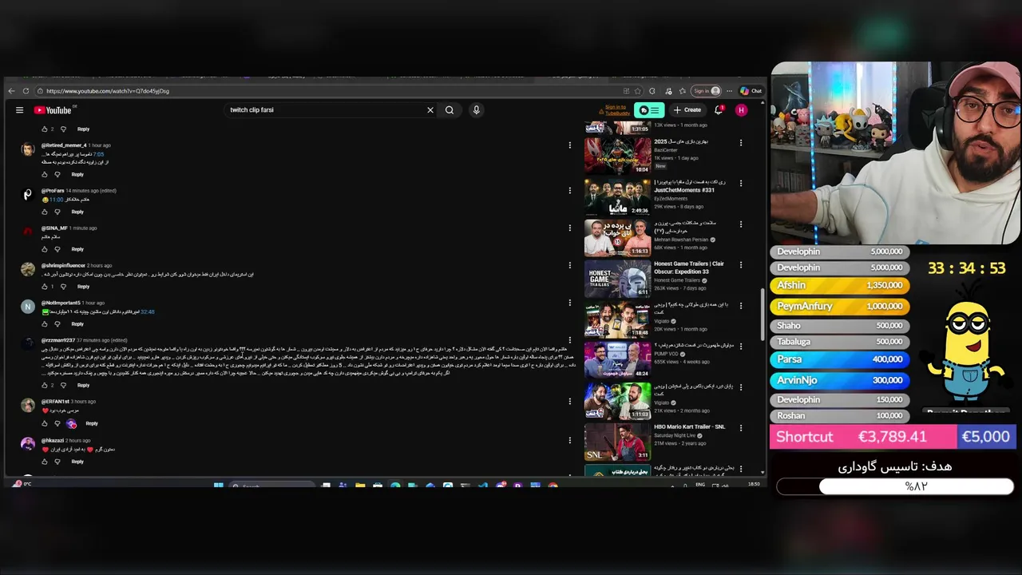Open options menu for @ERFAN1st comment
This screenshot has height=575, width=1022.
(569, 402)
